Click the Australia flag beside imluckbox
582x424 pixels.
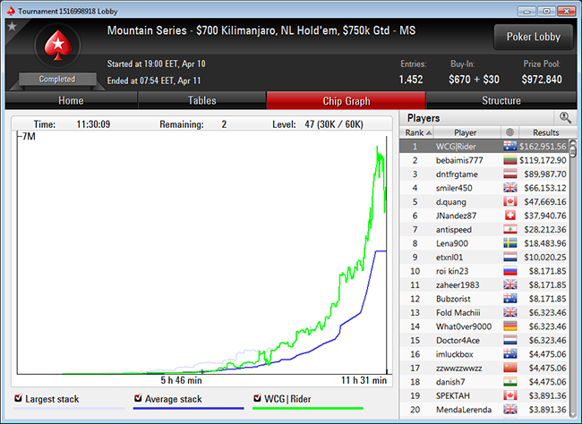pyautogui.click(x=510, y=354)
